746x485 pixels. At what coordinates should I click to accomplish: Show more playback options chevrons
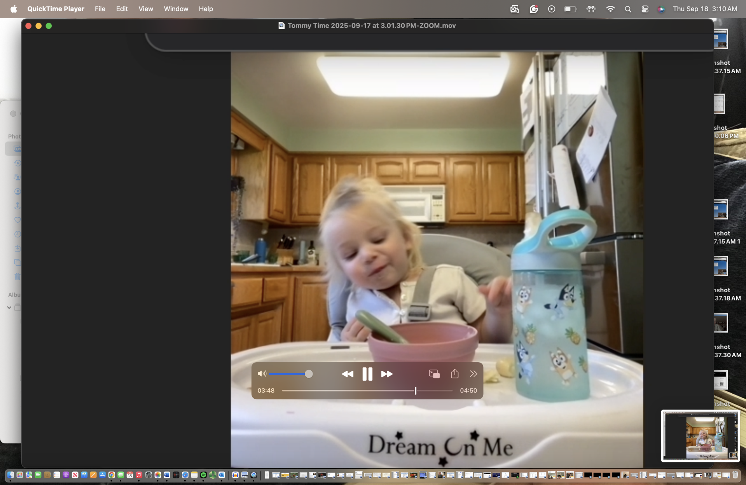tap(473, 374)
